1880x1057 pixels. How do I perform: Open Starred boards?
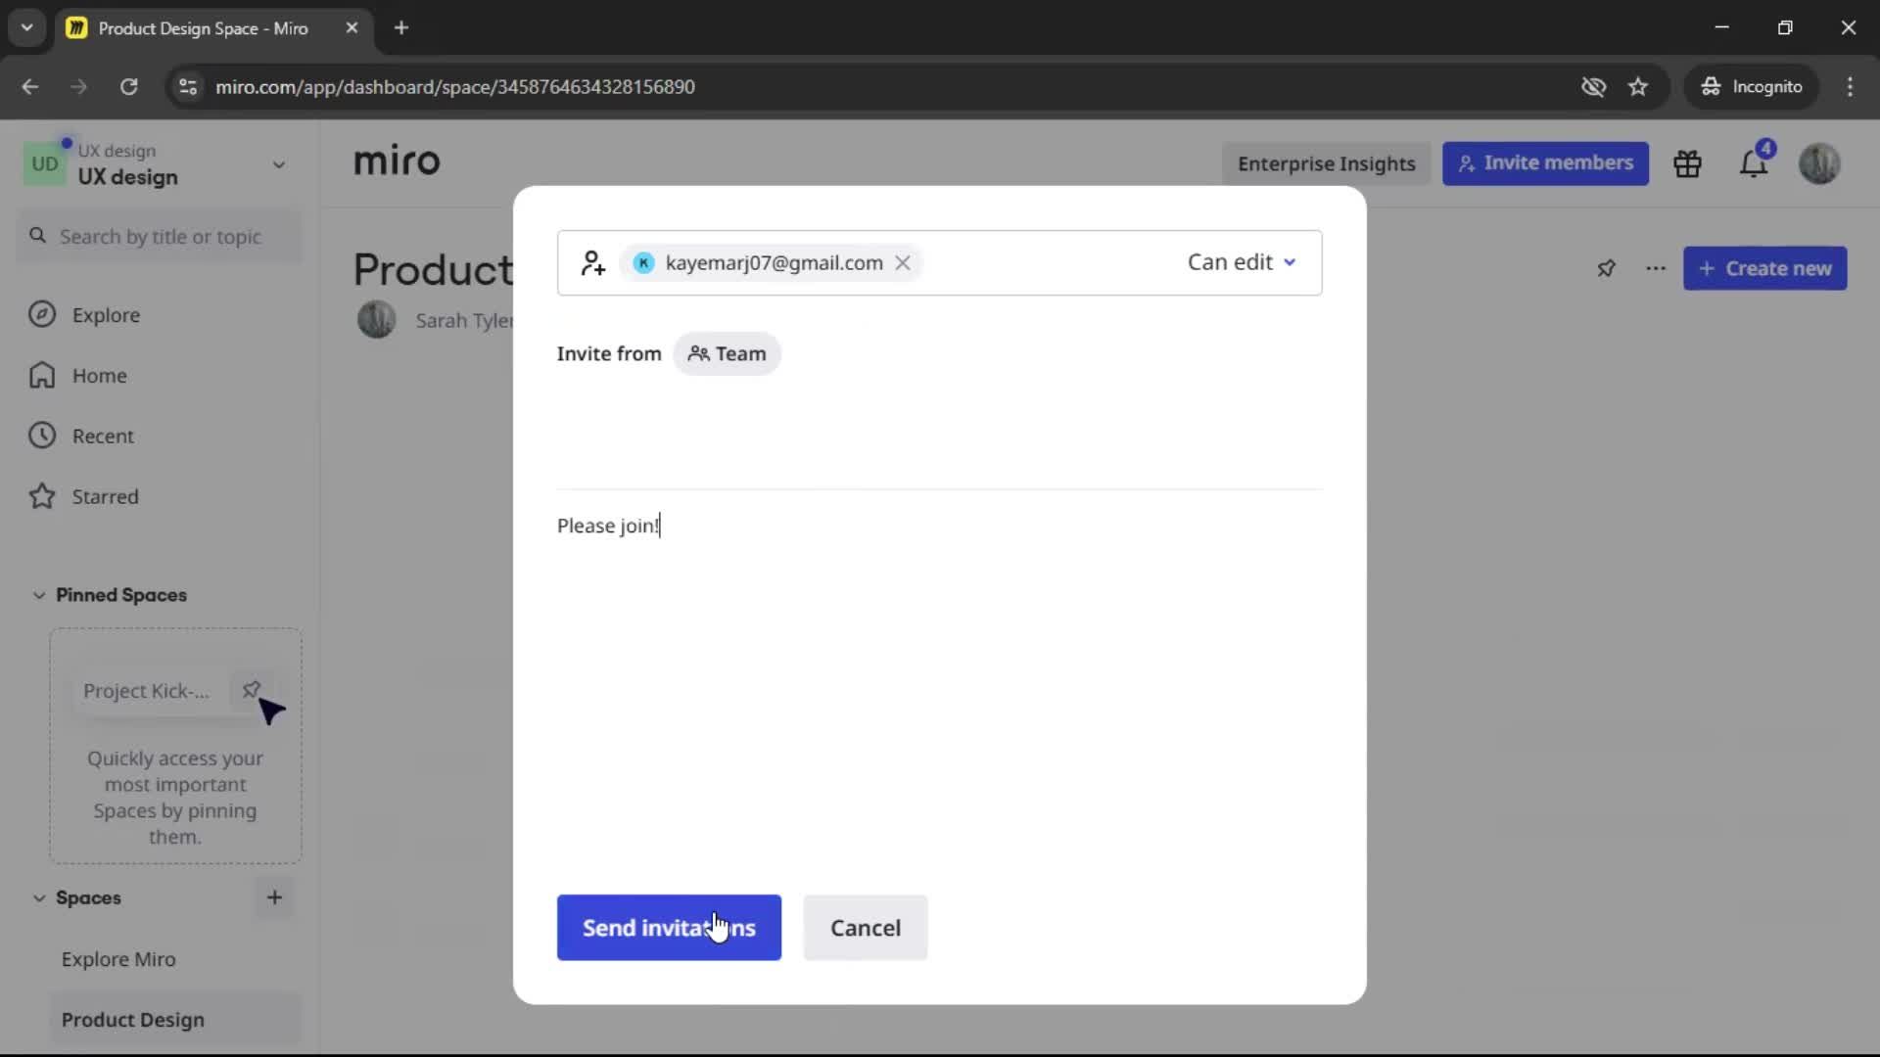tap(105, 497)
